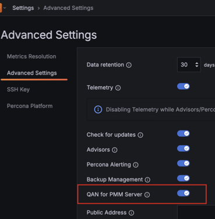Click the Public Address info icon

132,213
